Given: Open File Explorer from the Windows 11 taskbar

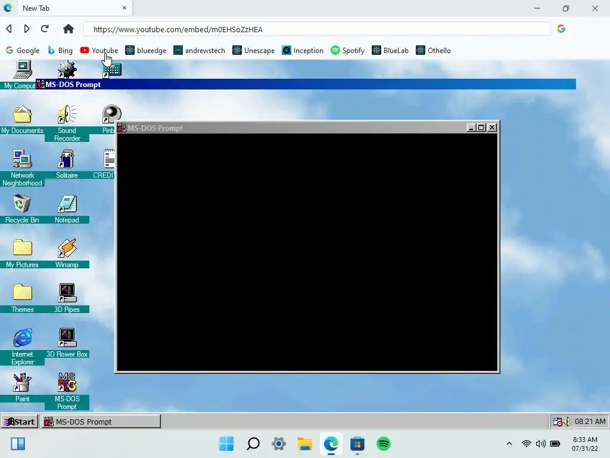Looking at the screenshot, I should click(305, 444).
